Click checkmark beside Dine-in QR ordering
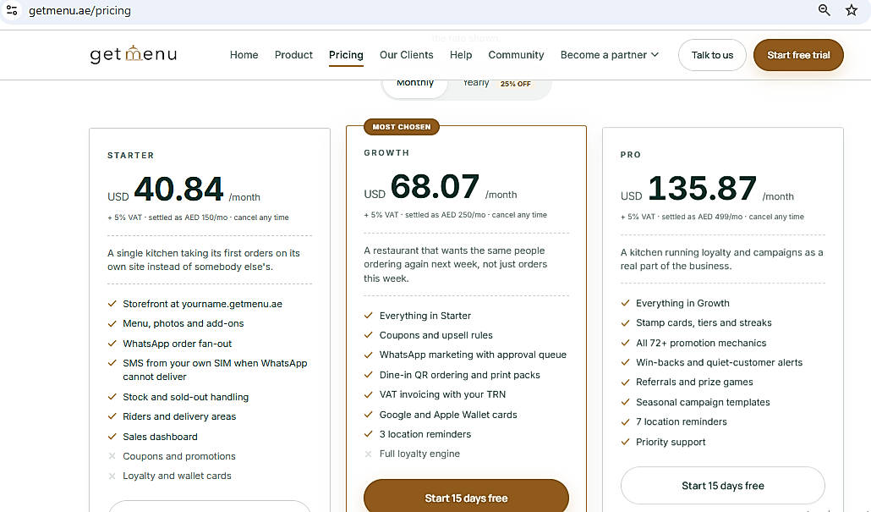 pos(369,375)
